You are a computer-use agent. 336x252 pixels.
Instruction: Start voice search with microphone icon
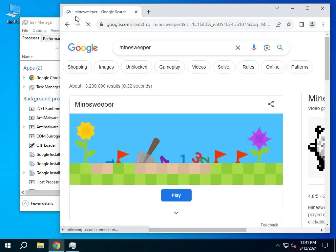(254, 48)
